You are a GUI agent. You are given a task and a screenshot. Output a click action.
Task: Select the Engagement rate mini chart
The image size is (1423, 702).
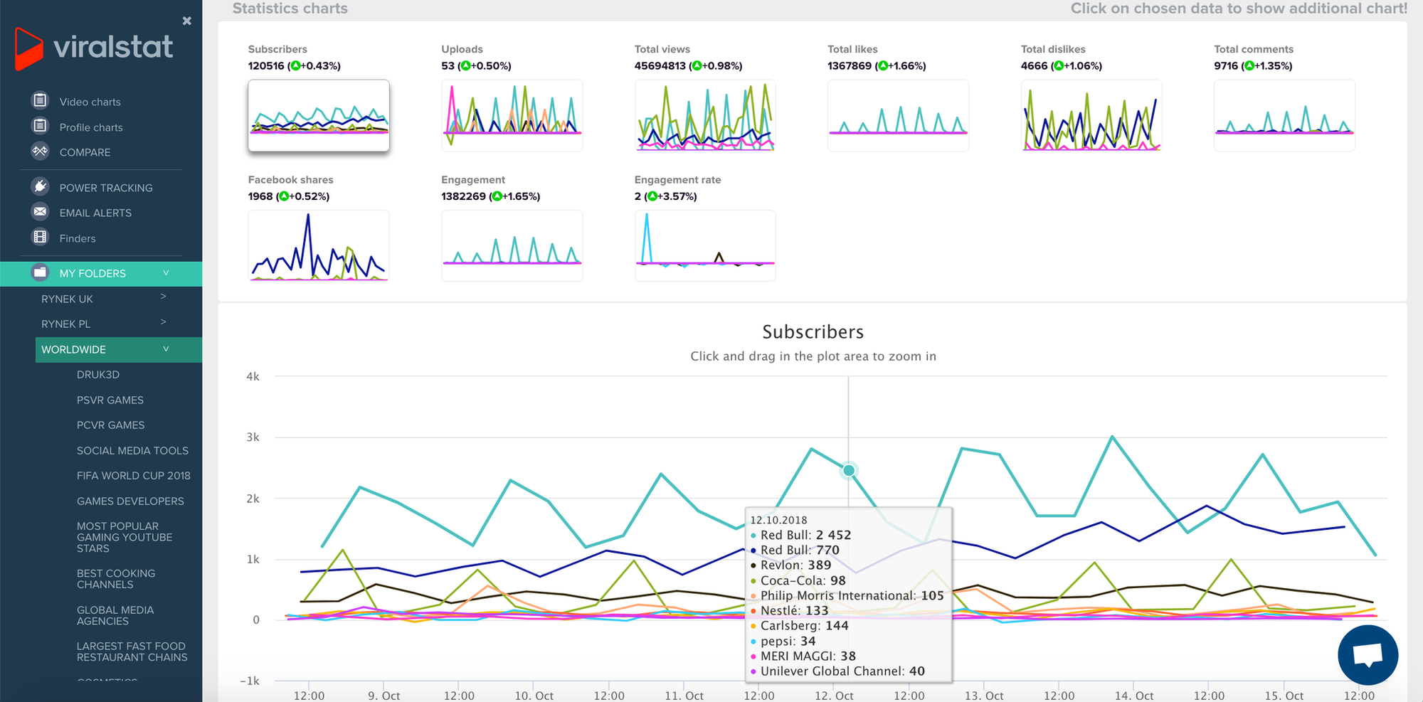coord(705,245)
